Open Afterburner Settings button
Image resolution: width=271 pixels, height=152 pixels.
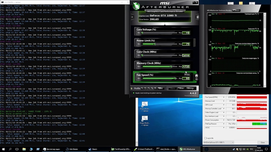pos(190,88)
